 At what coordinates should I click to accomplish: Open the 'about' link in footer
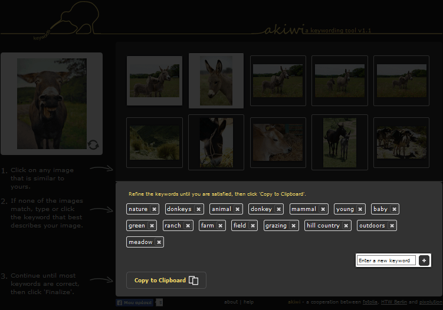click(231, 302)
